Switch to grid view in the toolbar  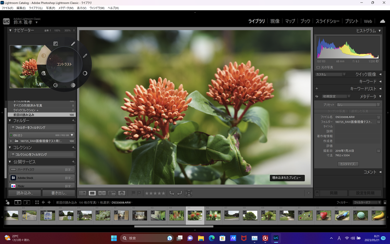tap(82, 193)
